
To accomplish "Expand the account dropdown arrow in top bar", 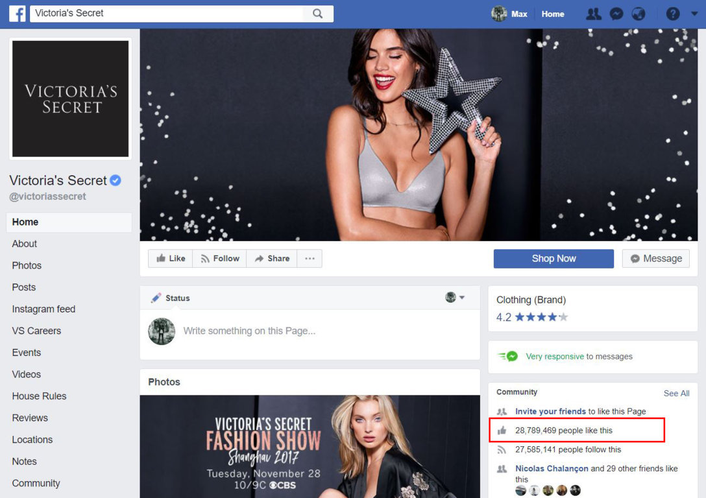I will [694, 14].
